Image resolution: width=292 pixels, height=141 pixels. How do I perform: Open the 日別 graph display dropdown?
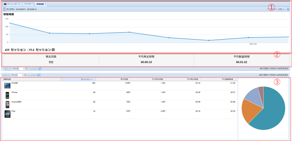(x=281, y=9)
